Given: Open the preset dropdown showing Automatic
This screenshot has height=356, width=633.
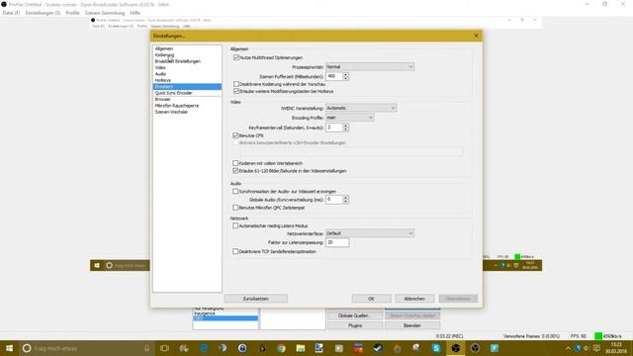Looking at the screenshot, I should (361, 108).
